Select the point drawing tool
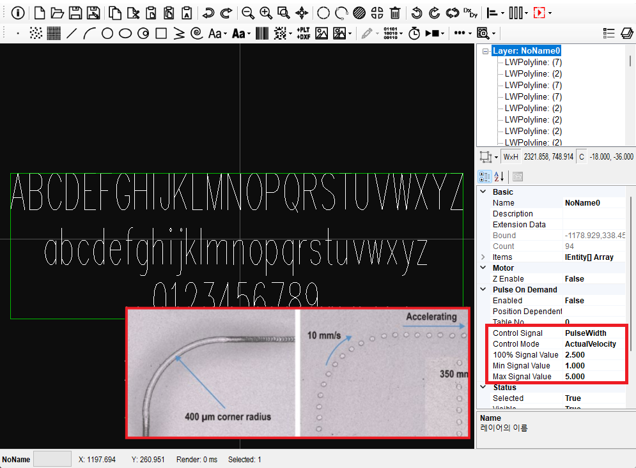 [18, 33]
